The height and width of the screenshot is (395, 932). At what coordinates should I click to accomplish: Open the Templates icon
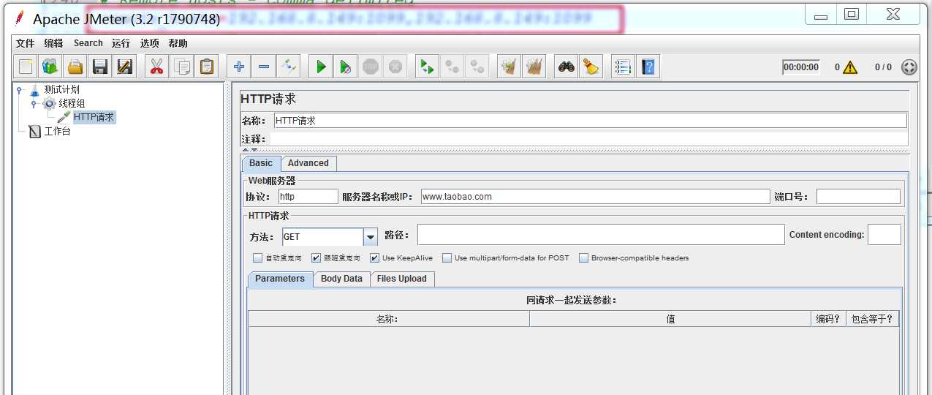50,67
